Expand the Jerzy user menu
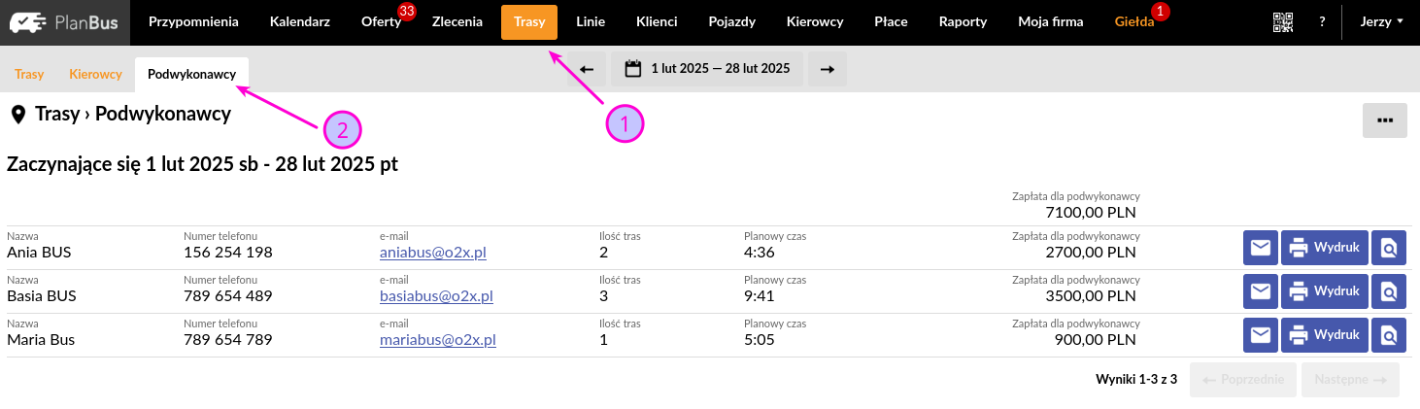 [x=1383, y=21]
